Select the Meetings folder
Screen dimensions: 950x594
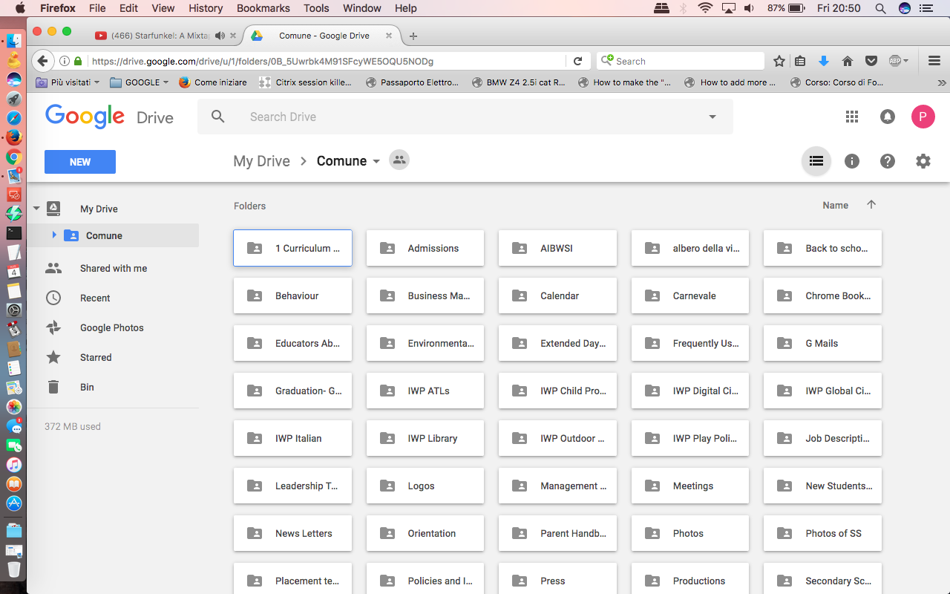coord(690,486)
